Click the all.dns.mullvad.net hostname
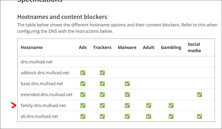The height and width of the screenshot is (129, 222). [39, 116]
